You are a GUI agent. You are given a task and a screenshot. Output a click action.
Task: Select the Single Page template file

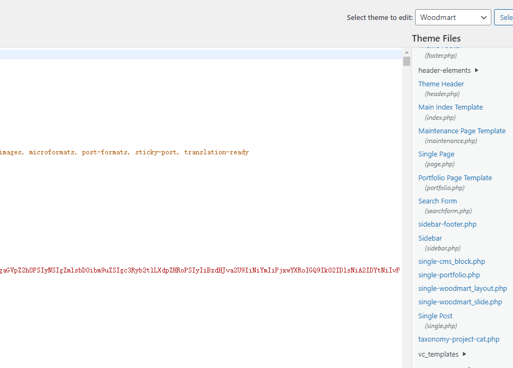pos(436,154)
